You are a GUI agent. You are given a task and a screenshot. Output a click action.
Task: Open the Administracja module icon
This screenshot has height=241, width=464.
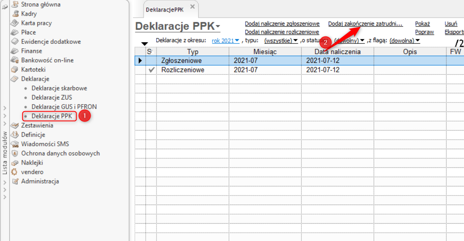[15, 181]
